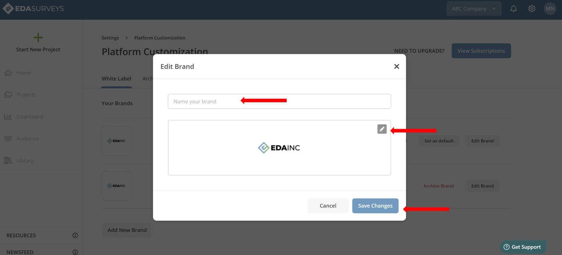Click the MN user avatar
Image resolution: width=562 pixels, height=255 pixels.
pos(550,9)
